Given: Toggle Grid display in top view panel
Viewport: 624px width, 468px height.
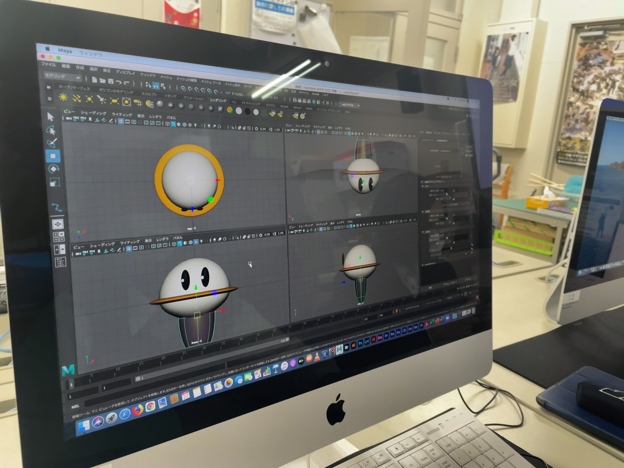Looking at the screenshot, I should pos(121,121).
